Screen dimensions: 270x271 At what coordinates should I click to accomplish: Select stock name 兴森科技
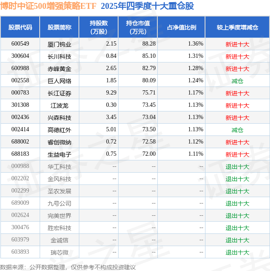tap(59, 118)
